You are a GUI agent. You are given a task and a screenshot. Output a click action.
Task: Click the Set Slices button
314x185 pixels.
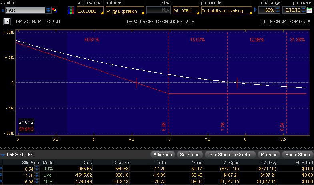point(190,155)
